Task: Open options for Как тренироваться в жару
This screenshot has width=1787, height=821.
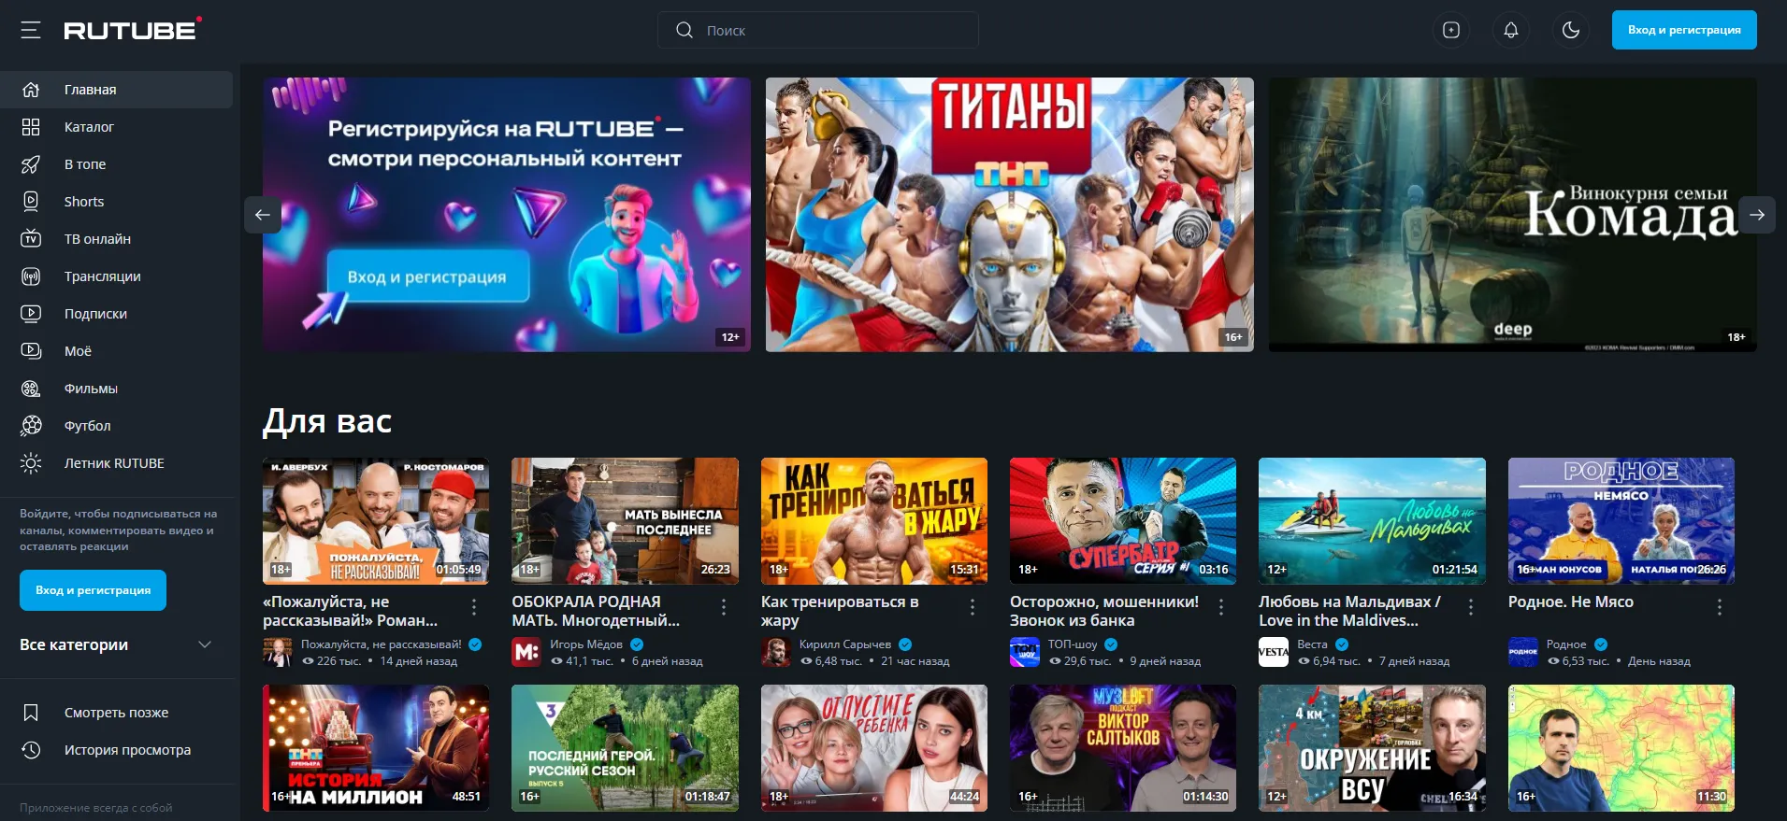Action: (x=973, y=607)
